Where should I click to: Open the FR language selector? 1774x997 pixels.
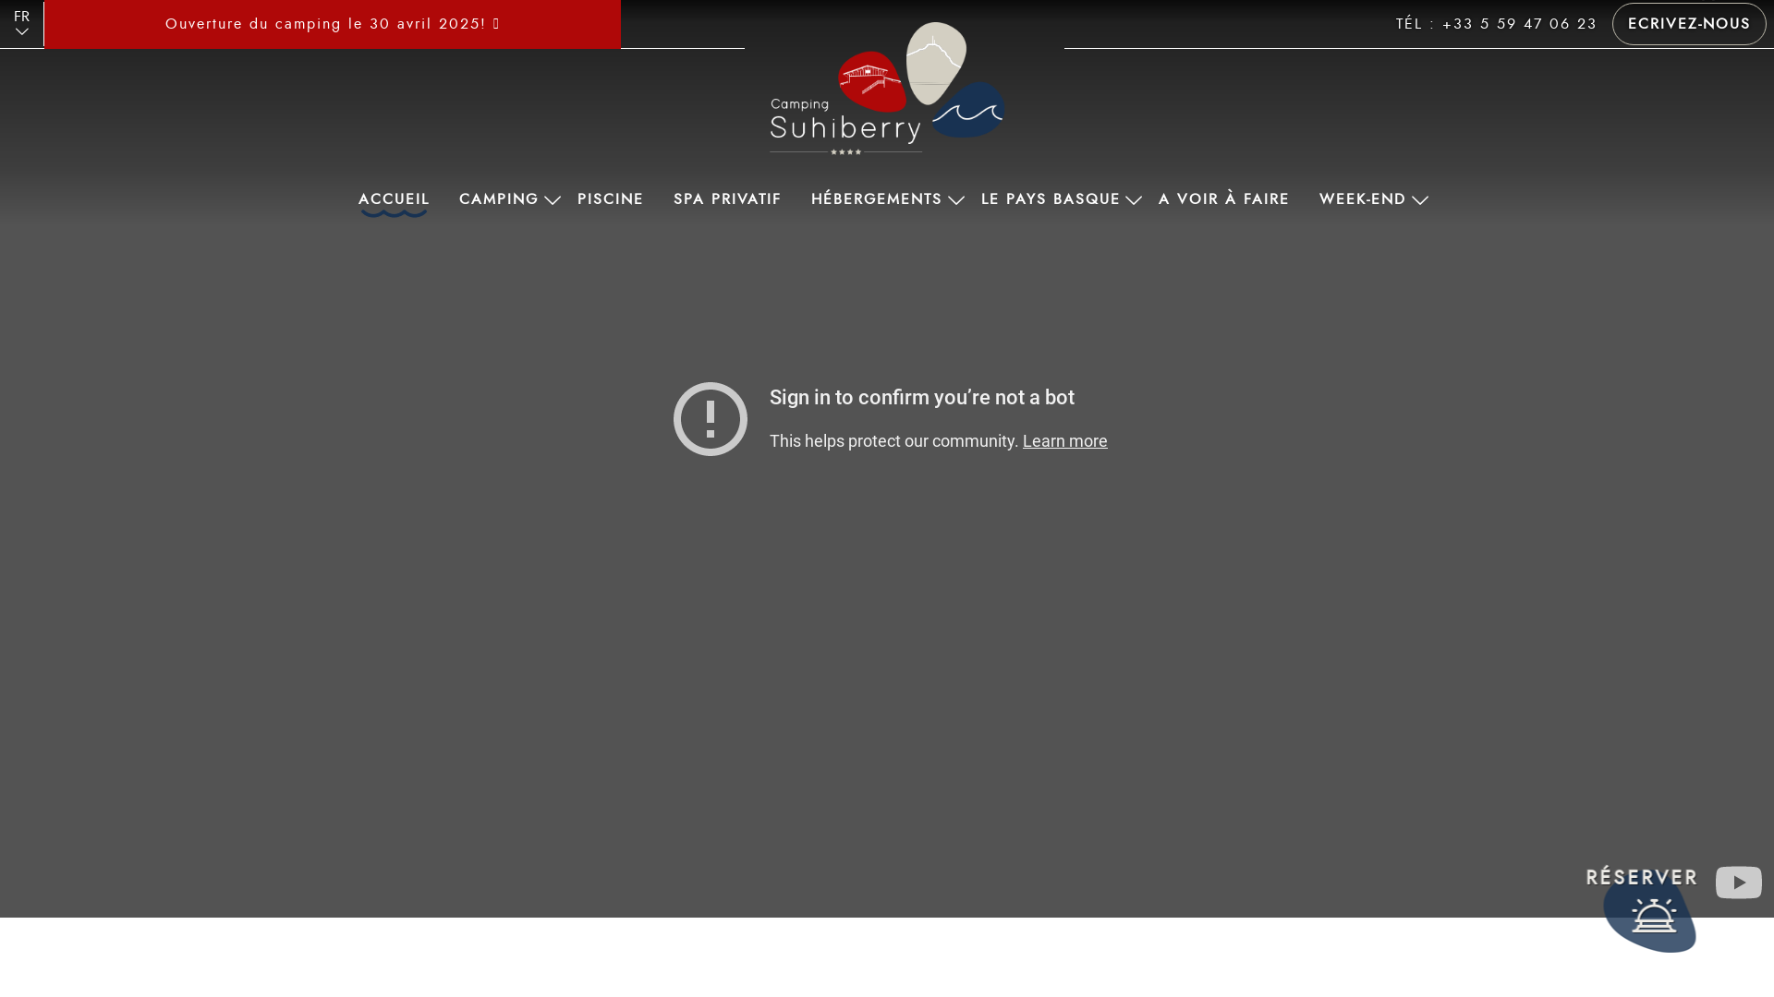coord(21,23)
